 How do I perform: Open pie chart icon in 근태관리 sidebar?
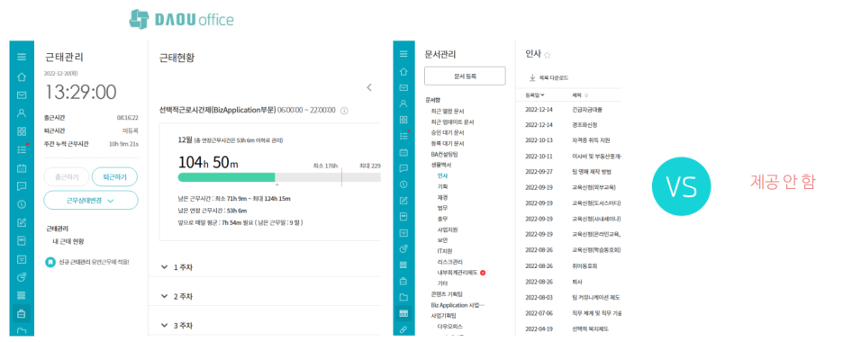[x=22, y=277]
